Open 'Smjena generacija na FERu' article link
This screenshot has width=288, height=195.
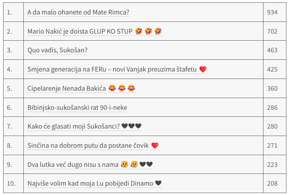pos(112,70)
